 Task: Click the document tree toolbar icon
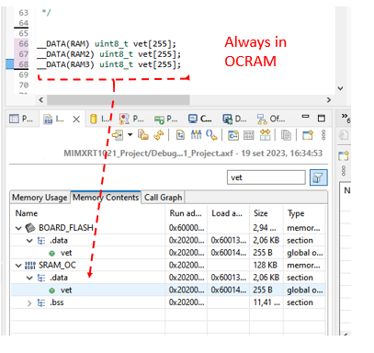click(181, 135)
